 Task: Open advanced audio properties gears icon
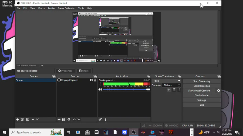(100, 119)
